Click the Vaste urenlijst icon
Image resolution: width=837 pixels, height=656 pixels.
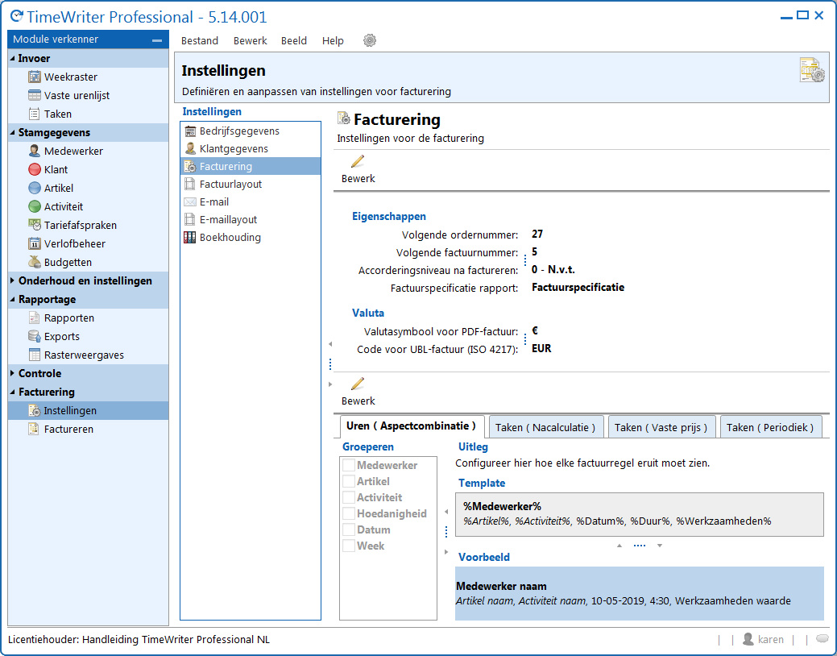pos(34,96)
